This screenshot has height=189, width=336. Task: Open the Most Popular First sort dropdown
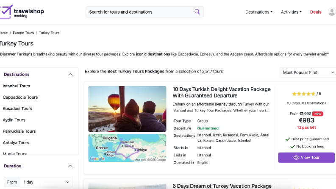(308, 72)
